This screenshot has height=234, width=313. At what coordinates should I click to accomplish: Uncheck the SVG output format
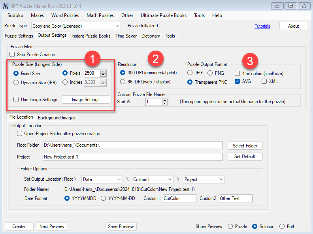click(237, 81)
